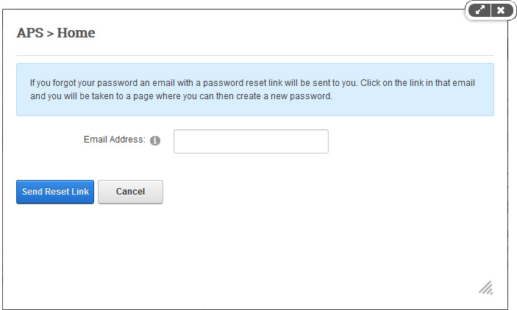Select the blue Send Reset Link button

coord(55,192)
